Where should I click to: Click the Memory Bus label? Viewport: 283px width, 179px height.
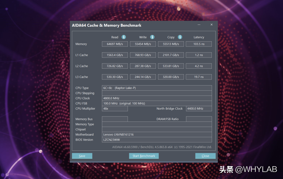click(84, 119)
